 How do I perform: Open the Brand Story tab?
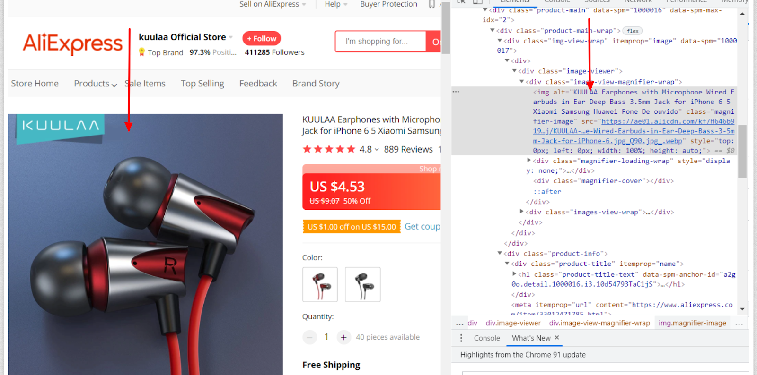316,84
